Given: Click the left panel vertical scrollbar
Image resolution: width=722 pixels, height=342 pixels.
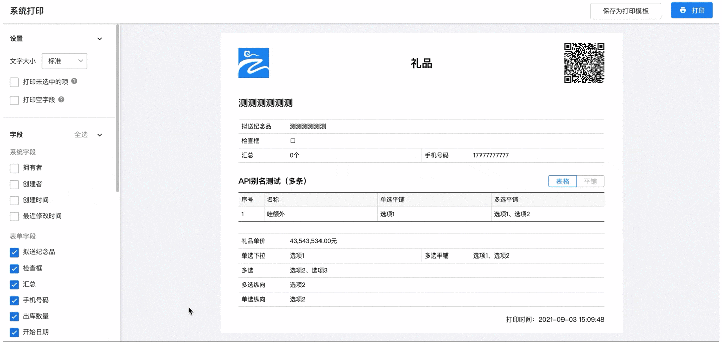Looking at the screenshot, I should click(x=118, y=108).
